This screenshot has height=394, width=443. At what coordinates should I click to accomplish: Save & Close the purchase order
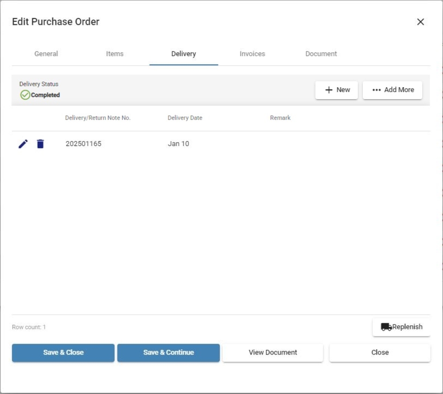[63, 352]
